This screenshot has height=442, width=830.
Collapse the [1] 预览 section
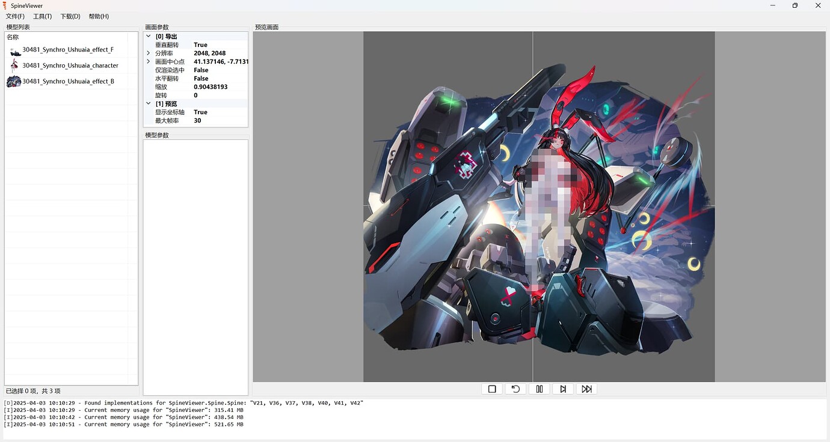point(149,104)
